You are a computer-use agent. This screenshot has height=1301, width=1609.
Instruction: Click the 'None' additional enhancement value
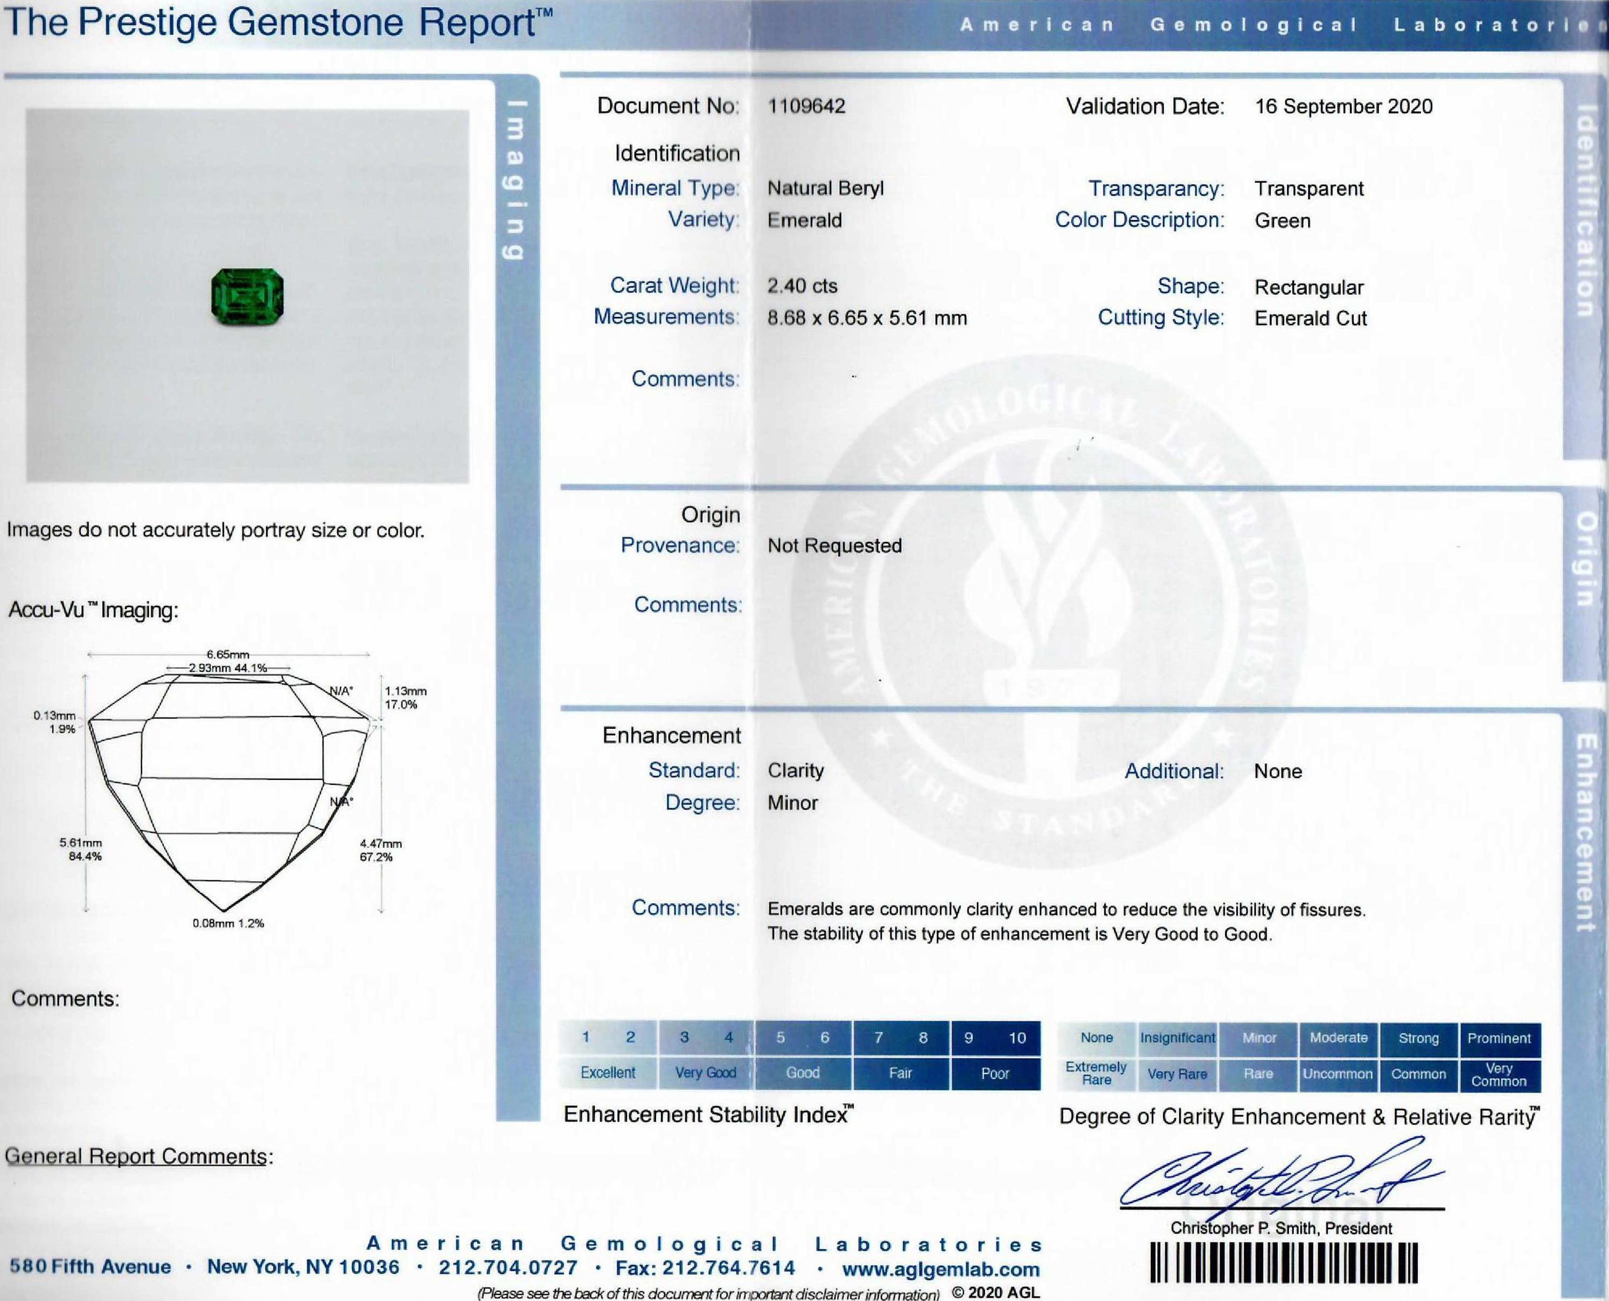coord(1278,771)
